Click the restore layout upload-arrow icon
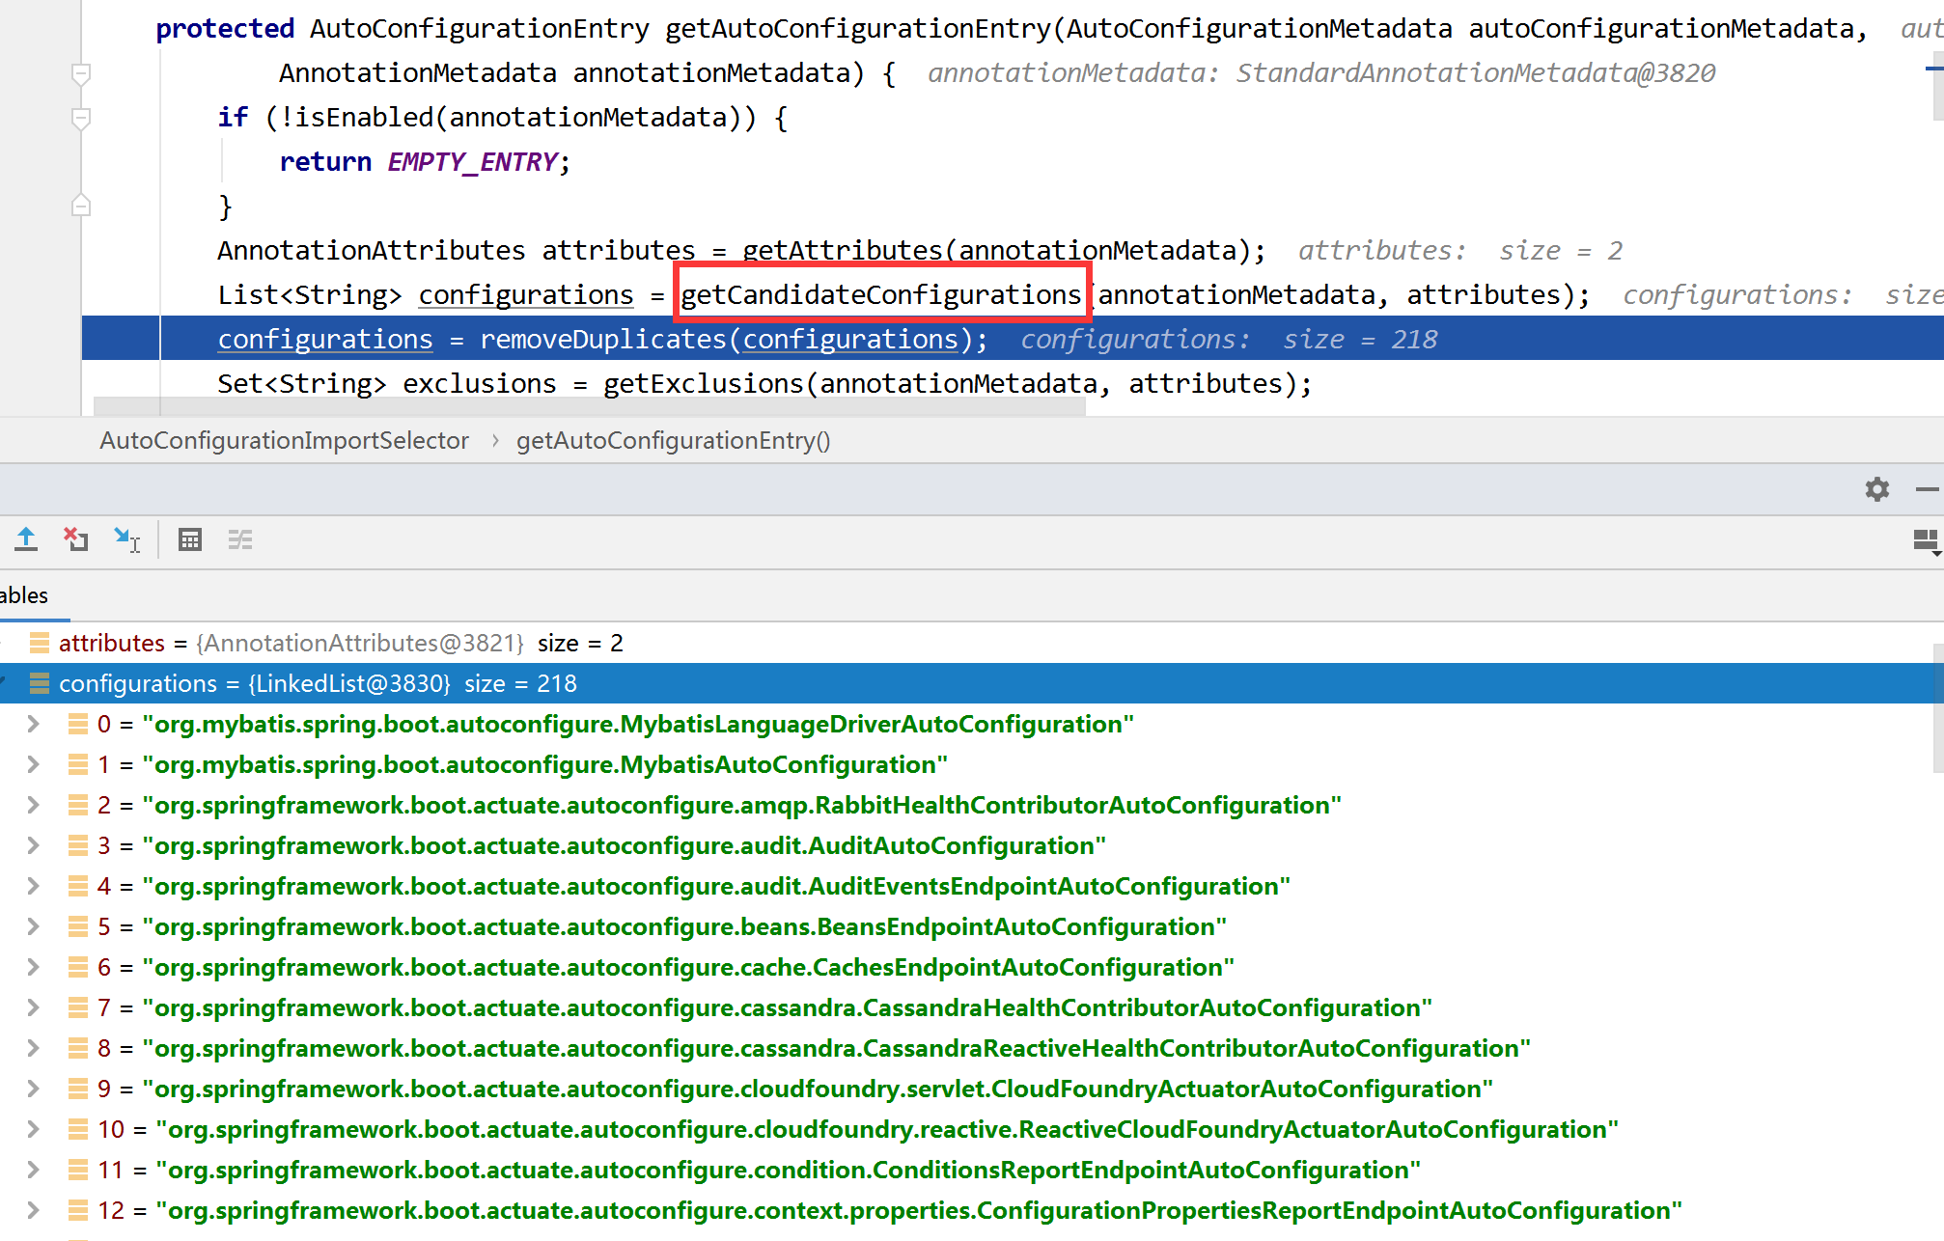The image size is (1944, 1241). tap(26, 539)
